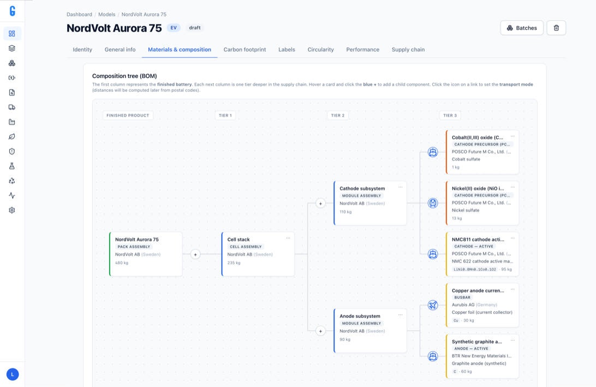The image size is (596, 387).
Task: Set transport mode on Cobalt(II,III) oxide link
Action: click(433, 152)
